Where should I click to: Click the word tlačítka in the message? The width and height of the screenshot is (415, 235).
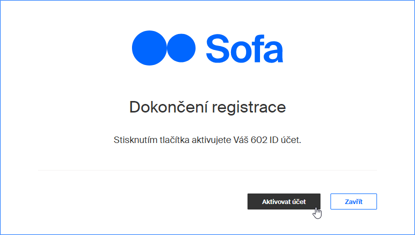pos(174,139)
